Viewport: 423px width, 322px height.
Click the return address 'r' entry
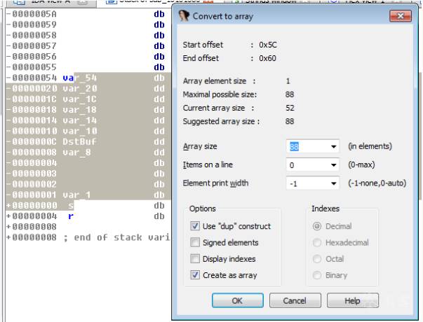[x=71, y=216]
